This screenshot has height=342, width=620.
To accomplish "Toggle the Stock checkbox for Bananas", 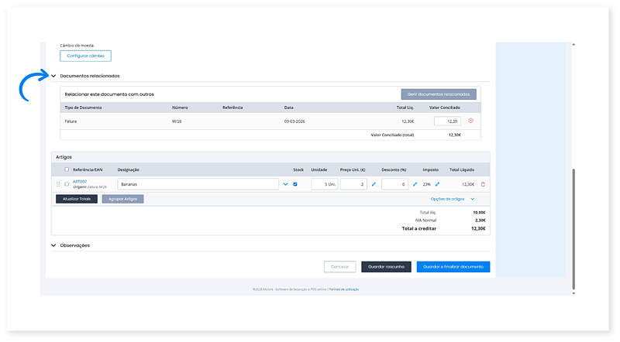I will pyautogui.click(x=295, y=184).
